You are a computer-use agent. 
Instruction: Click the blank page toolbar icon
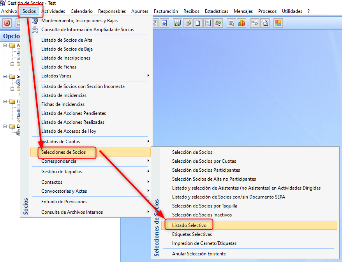point(198,23)
